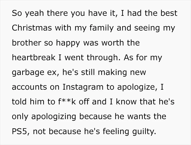This screenshot has width=191, height=145.
Task: Click the word 'Instagram' in the paragraph
Action: 83,87
